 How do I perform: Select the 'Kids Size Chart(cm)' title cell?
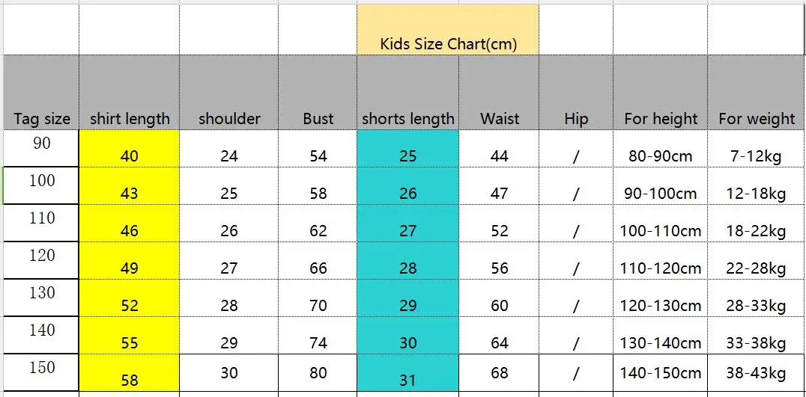tap(447, 29)
